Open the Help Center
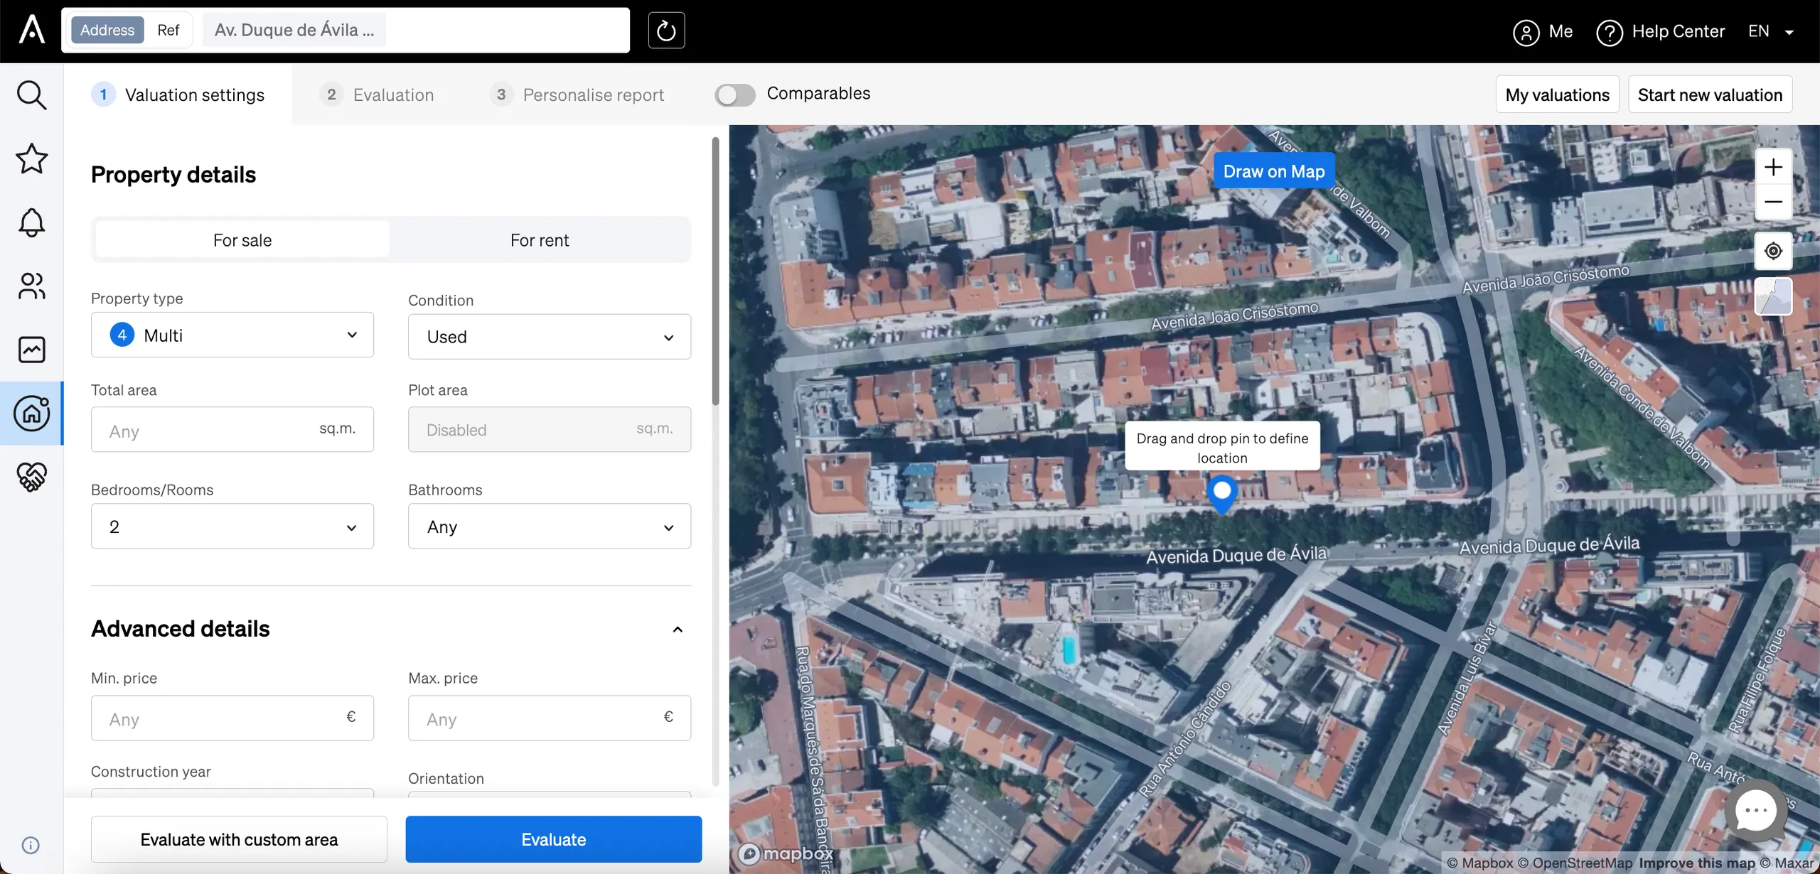The height and width of the screenshot is (874, 1820). click(x=1661, y=32)
